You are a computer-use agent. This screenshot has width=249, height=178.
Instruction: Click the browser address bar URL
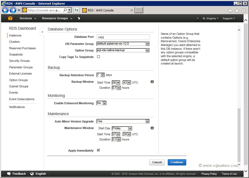44,10
